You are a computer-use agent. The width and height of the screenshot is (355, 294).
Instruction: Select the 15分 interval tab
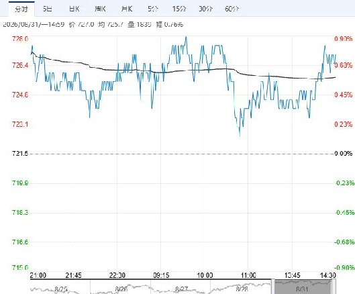[x=179, y=9]
